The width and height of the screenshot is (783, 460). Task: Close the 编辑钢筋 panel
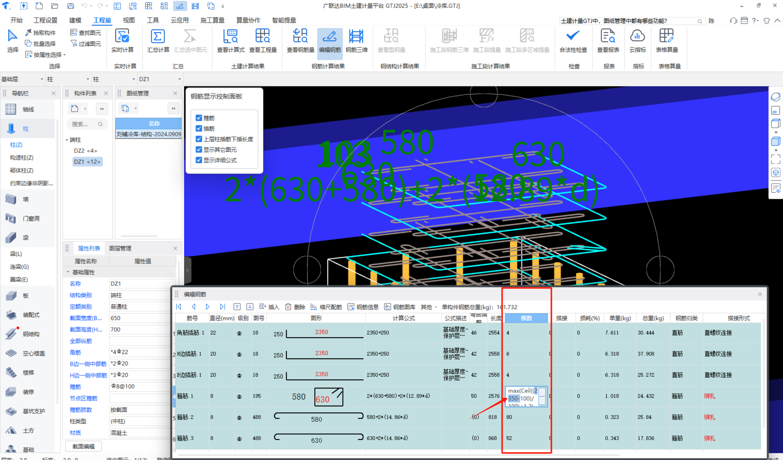pos(760,294)
